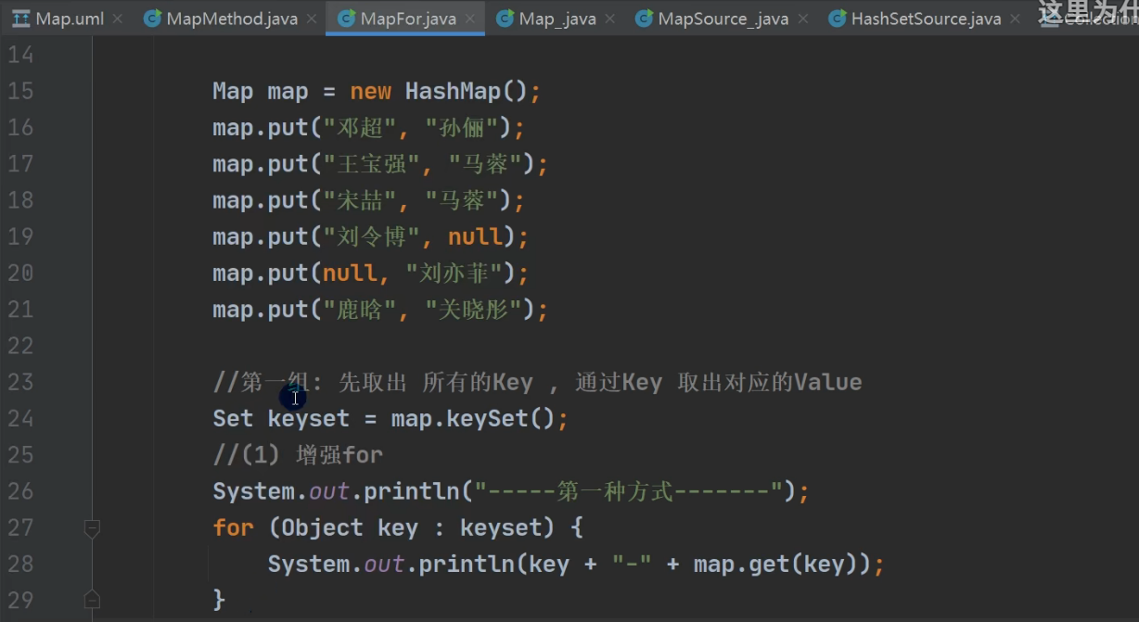Click the MapFor.java class icon
The width and height of the screenshot is (1139, 622).
[x=347, y=19]
